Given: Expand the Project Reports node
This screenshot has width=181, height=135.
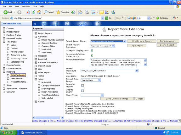Looking at the screenshot, I should (36, 33).
